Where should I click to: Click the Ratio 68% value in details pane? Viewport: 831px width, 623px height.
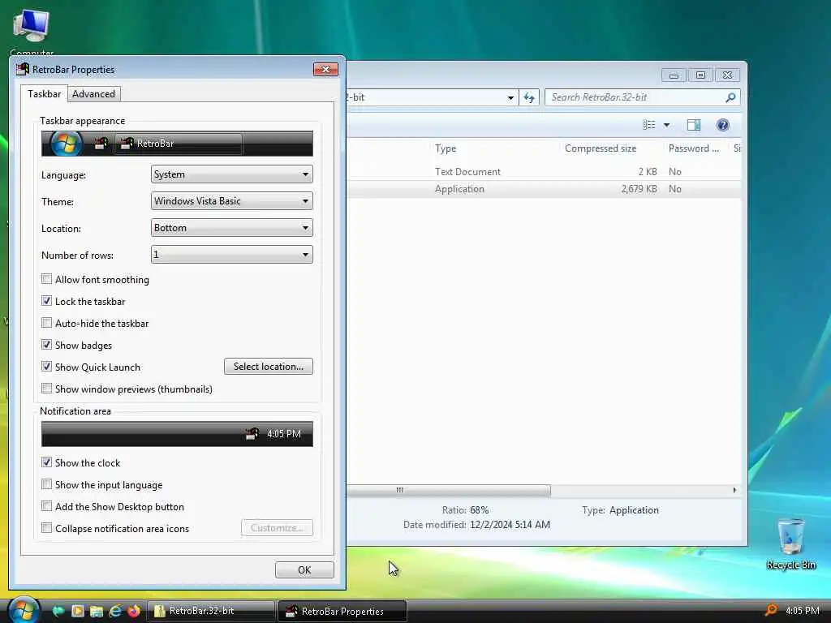pos(479,510)
